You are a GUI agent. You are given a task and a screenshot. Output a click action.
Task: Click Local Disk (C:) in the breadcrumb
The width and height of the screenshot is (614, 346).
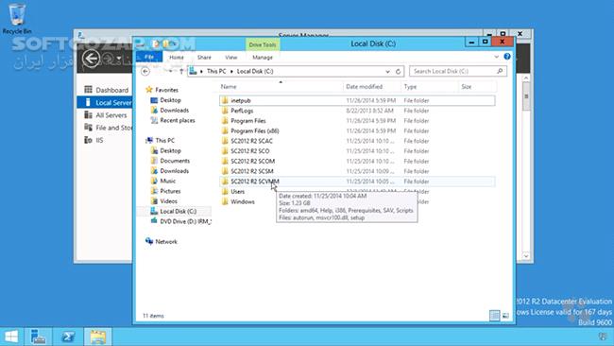tap(255, 71)
